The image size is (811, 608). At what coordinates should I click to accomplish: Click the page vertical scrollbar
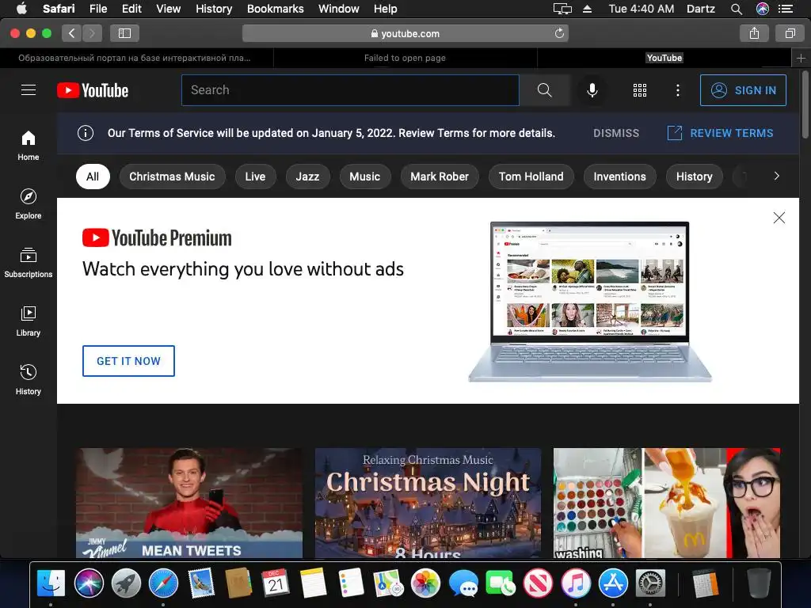tap(805, 105)
